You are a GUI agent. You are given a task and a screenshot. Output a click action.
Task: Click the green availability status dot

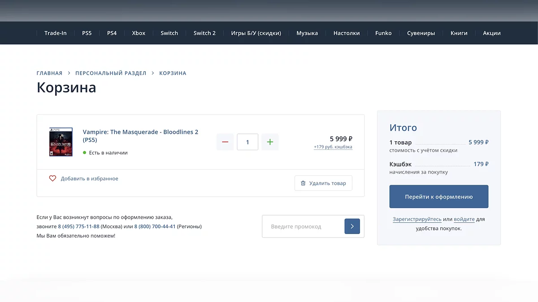click(x=84, y=153)
